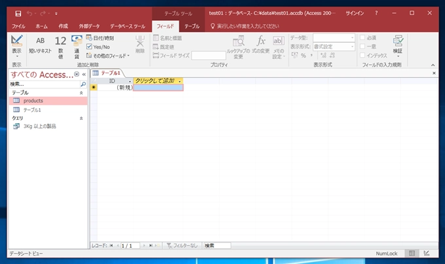Close the テーブル1 document with ×
The width and height of the screenshot is (445, 264).
[434, 73]
